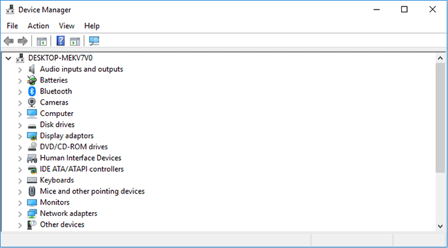Click the Batteries category icon
The width and height of the screenshot is (448, 248).
click(x=32, y=80)
